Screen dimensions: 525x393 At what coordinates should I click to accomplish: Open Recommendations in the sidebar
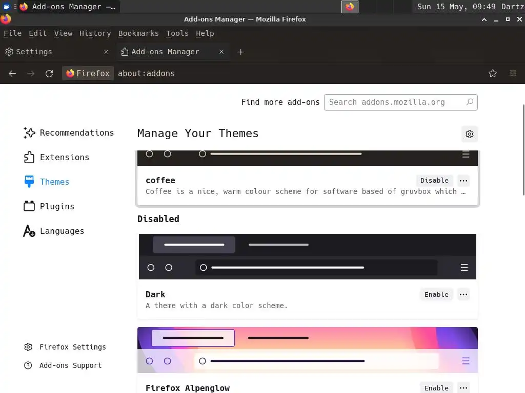click(69, 133)
